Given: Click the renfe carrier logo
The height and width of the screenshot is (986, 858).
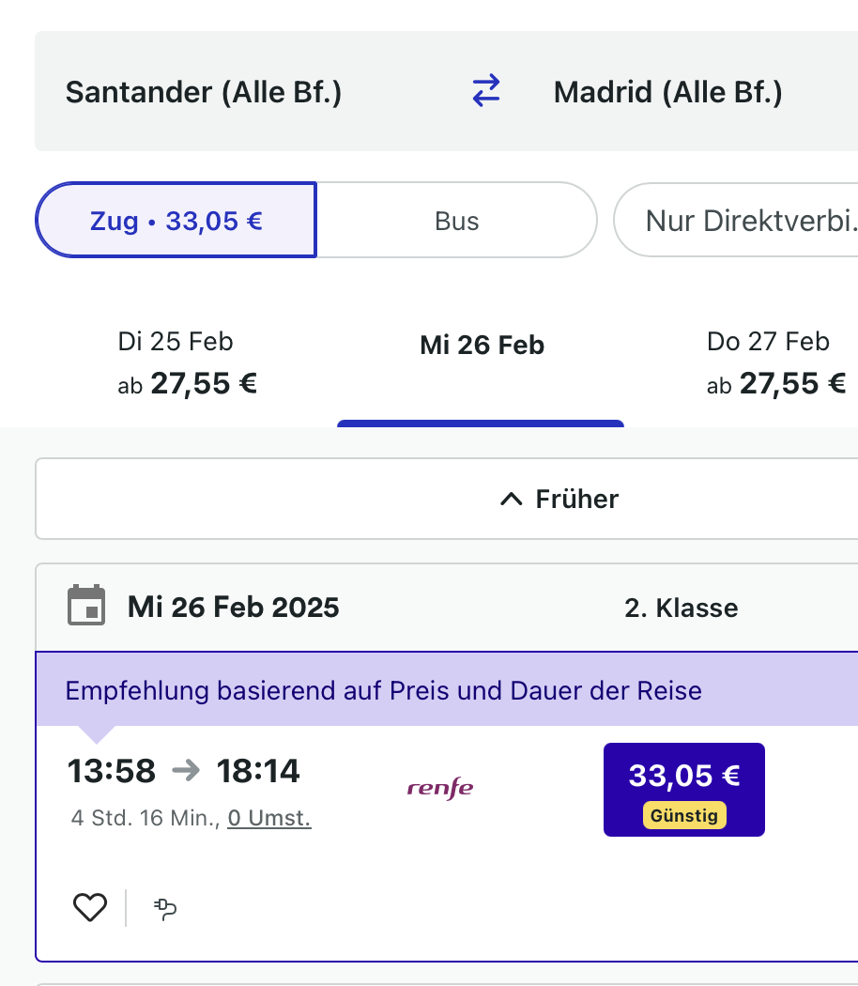Looking at the screenshot, I should click(440, 787).
